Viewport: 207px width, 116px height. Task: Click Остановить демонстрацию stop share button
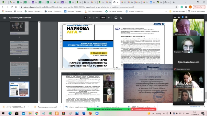click(x=143, y=109)
